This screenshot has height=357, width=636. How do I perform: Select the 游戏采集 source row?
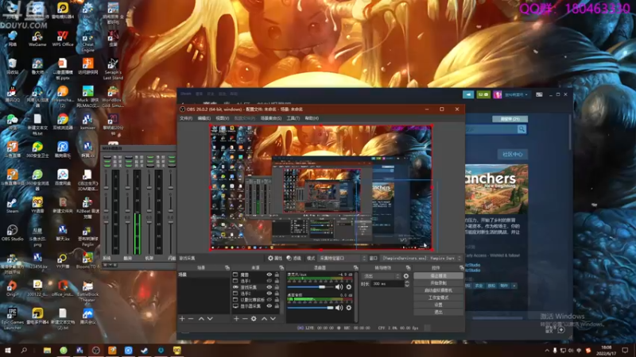click(x=256, y=287)
